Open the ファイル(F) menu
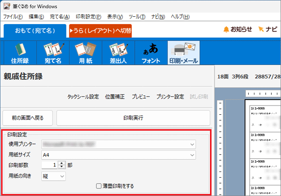 [13, 17]
